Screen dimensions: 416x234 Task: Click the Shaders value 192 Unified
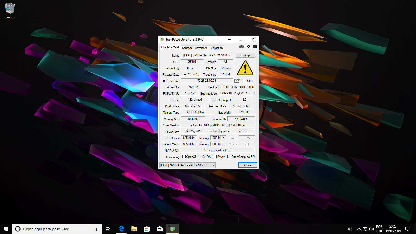(x=195, y=100)
